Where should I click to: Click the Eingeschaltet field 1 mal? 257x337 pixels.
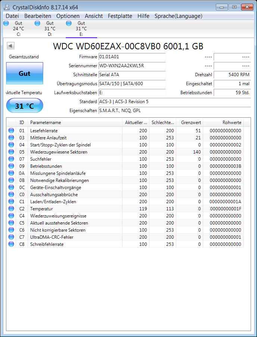click(x=232, y=84)
